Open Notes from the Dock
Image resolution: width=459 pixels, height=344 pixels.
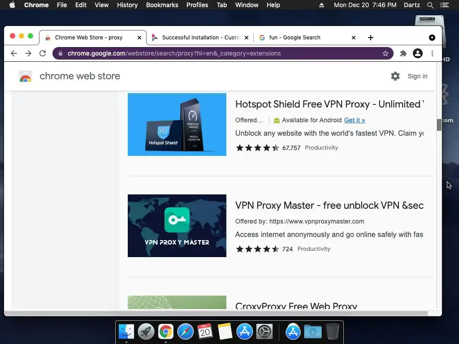tap(225, 332)
